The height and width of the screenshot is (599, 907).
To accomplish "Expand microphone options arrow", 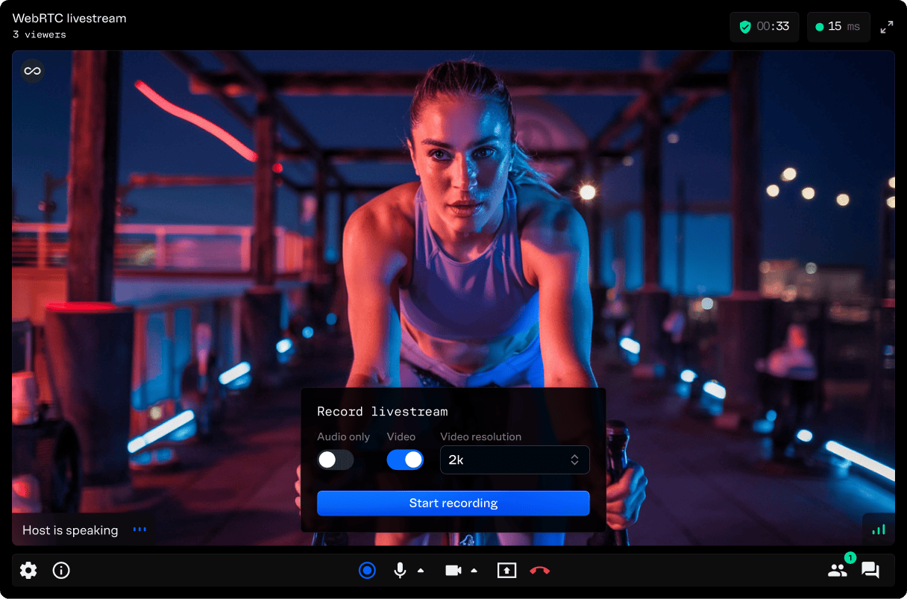I will (x=421, y=571).
